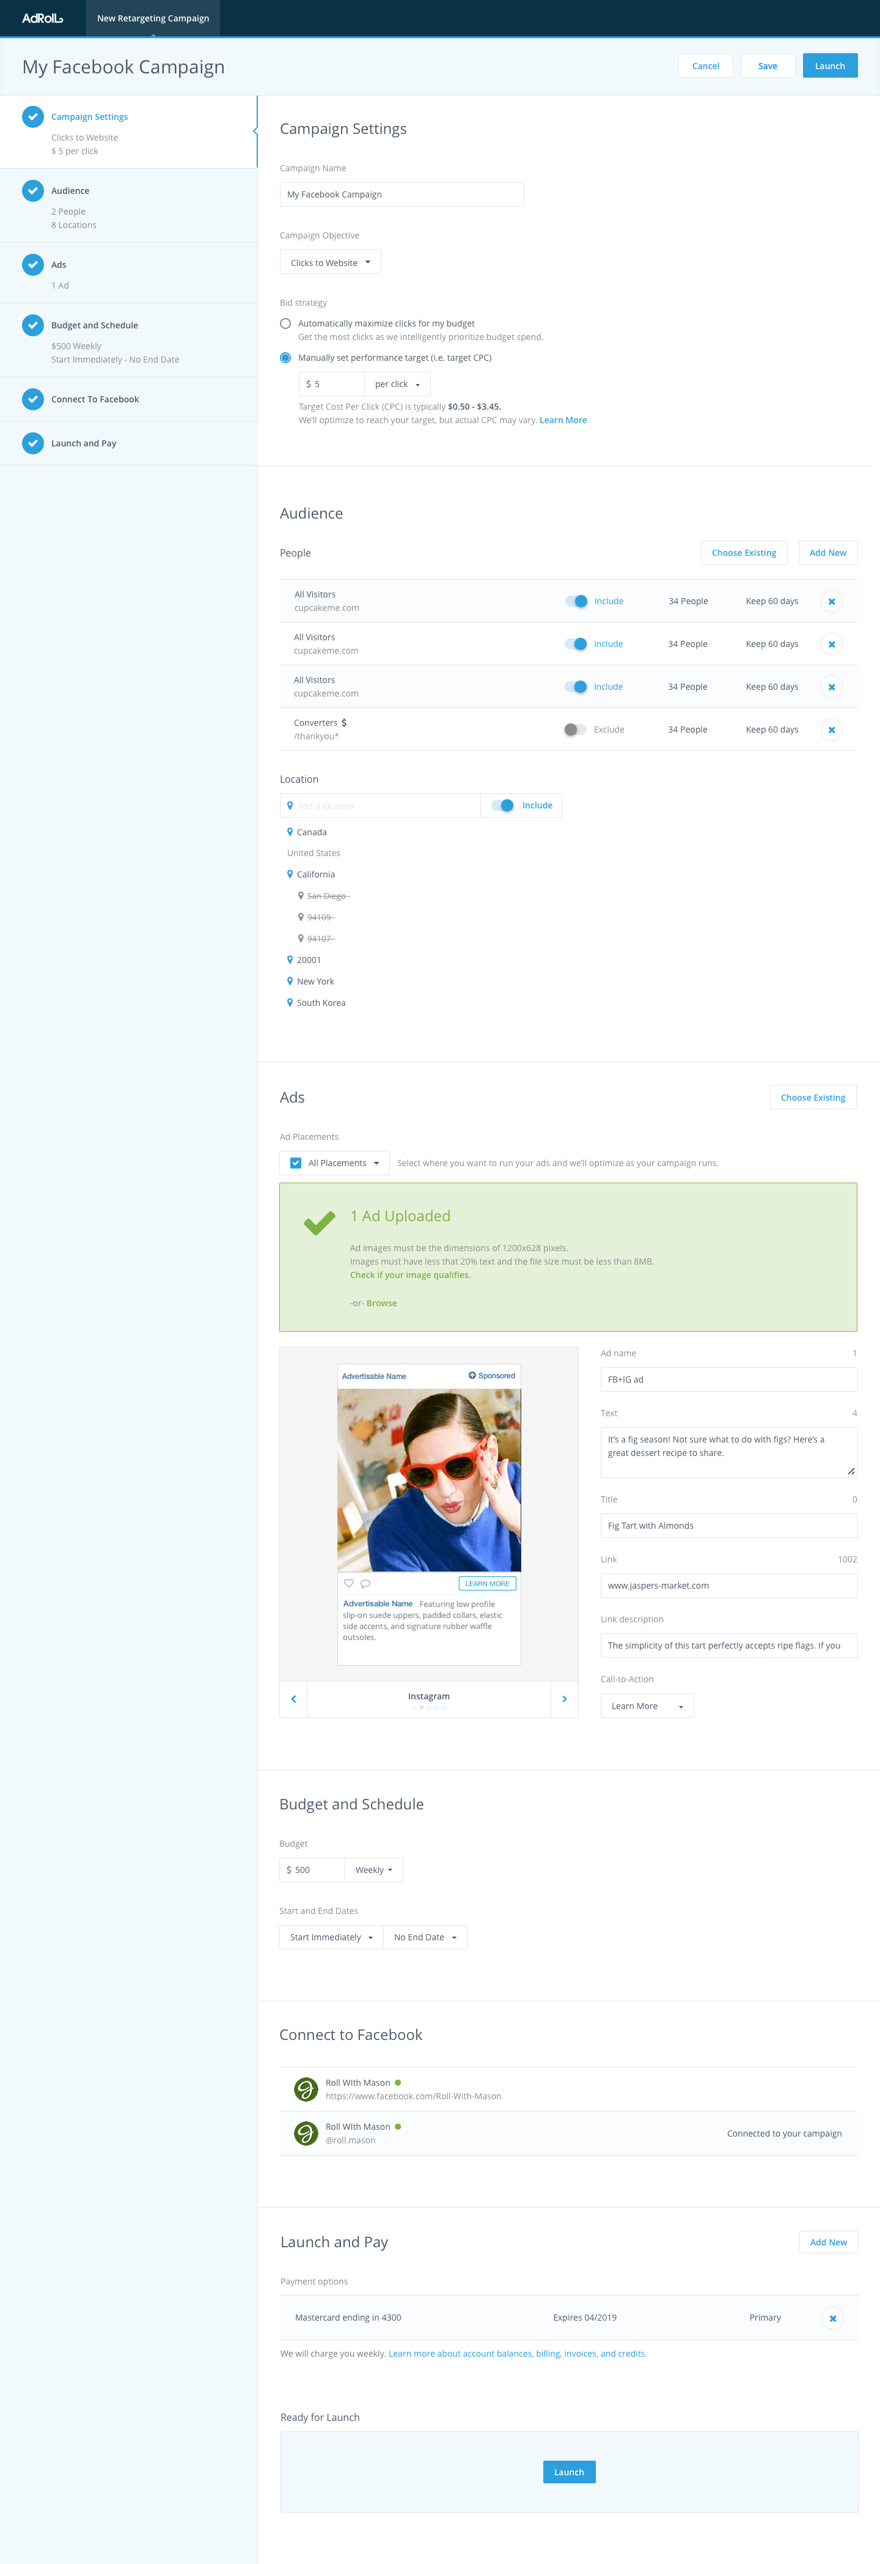Remove the Mastercard payment method X icon
The image size is (880, 2564).
tap(832, 2318)
